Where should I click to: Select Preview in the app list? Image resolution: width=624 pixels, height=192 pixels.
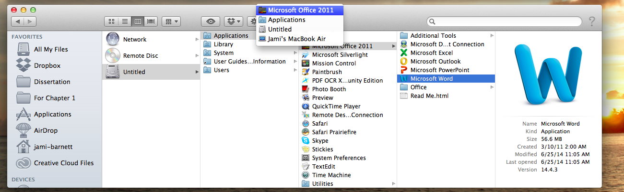[x=348, y=97]
